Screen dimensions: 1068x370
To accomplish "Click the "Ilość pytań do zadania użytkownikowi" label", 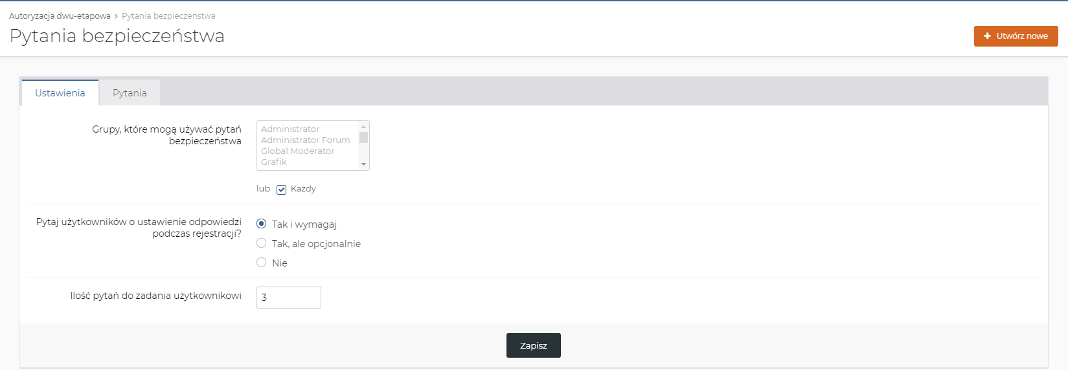I will [155, 296].
